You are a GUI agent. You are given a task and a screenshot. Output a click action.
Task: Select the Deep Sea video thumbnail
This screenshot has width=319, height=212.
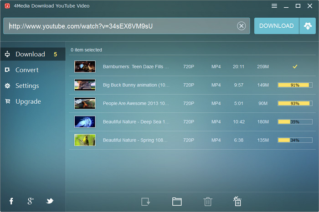pyautogui.click(x=85, y=121)
